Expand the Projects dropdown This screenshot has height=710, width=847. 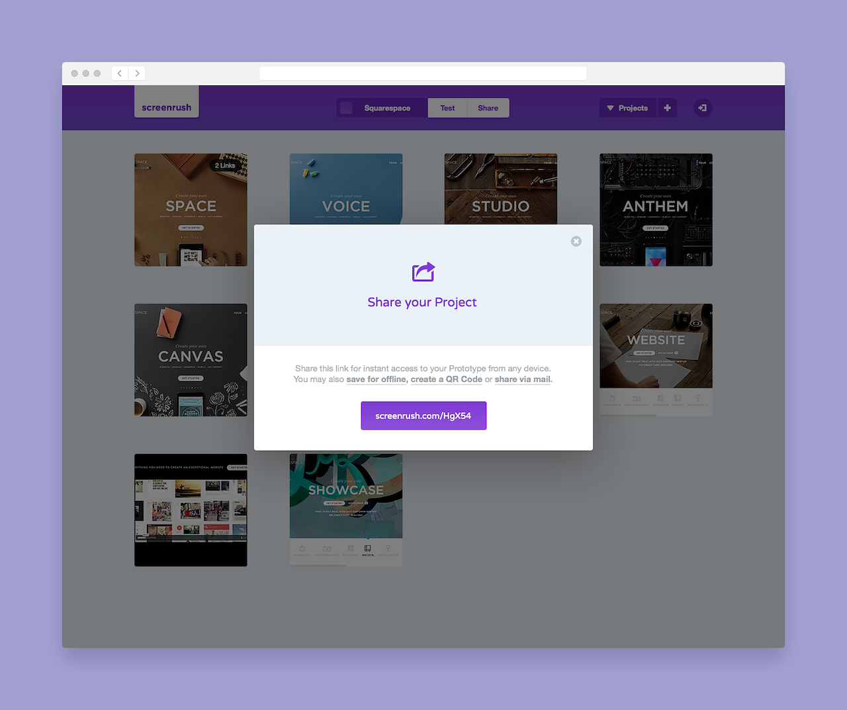click(628, 108)
